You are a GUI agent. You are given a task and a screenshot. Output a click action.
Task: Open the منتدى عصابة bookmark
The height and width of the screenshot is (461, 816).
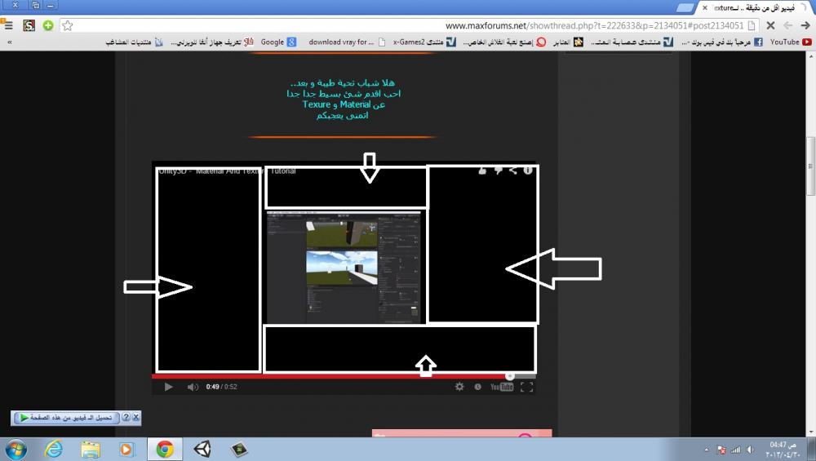point(632,42)
